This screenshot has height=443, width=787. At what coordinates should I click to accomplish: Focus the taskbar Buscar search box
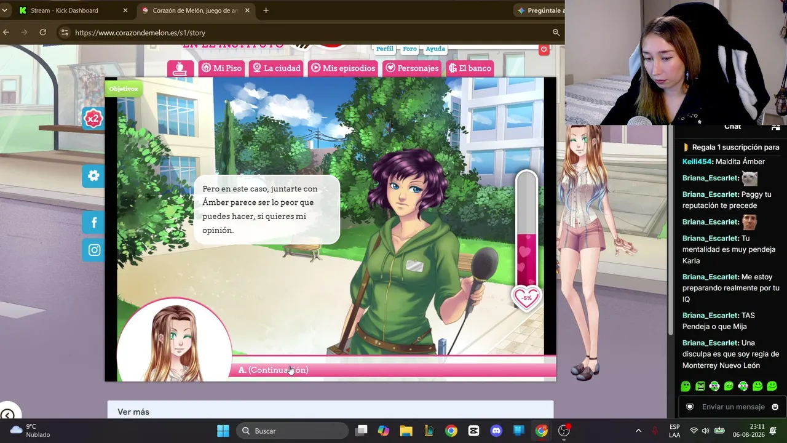(293, 431)
